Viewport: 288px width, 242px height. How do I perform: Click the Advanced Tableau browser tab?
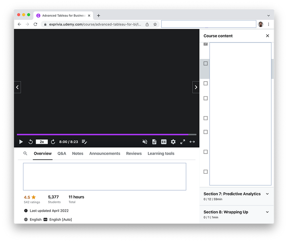[63, 15]
